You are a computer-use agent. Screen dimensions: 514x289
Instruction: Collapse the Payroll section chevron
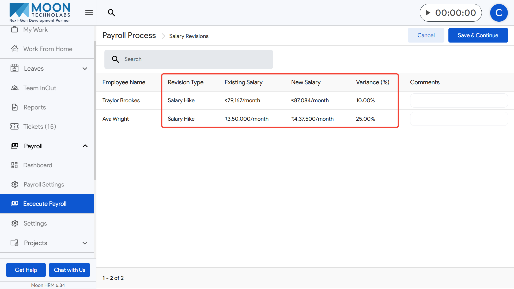point(85,146)
